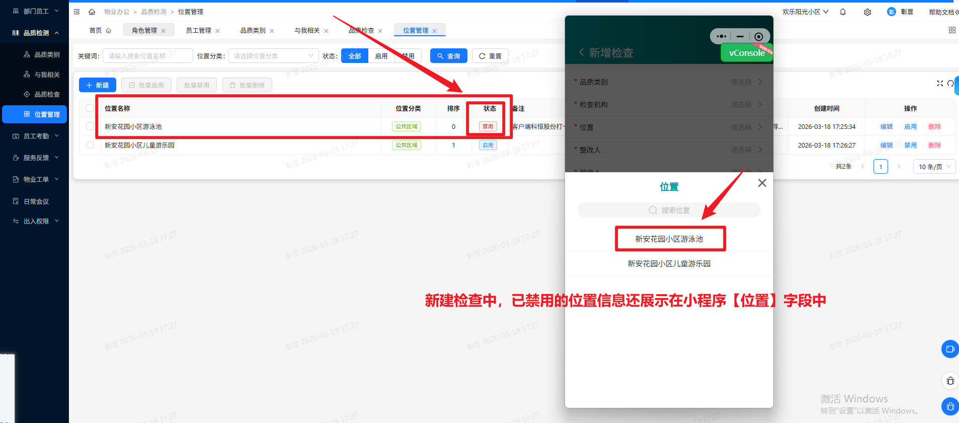Check the 新安花园小区游泳池 row checkbox
Viewport: 959px width, 423px height.
point(90,126)
